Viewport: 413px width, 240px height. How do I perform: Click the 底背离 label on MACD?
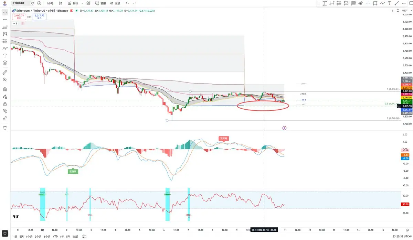point(73,171)
